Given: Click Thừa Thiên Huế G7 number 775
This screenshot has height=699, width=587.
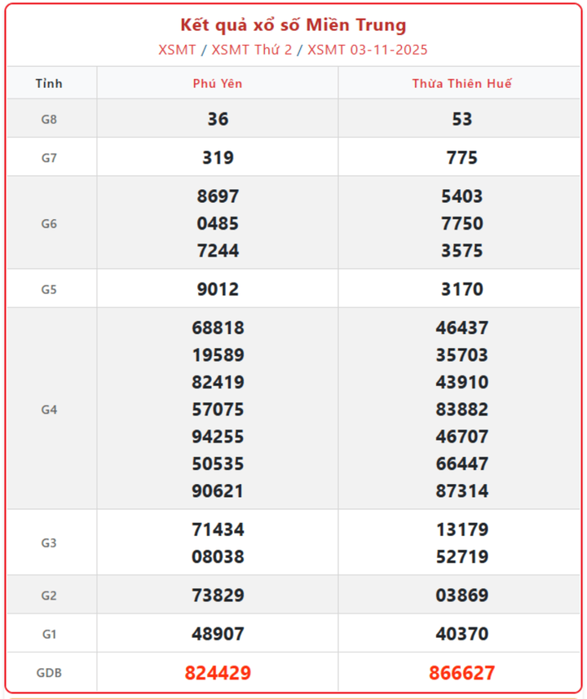Looking at the screenshot, I should coord(461,158).
